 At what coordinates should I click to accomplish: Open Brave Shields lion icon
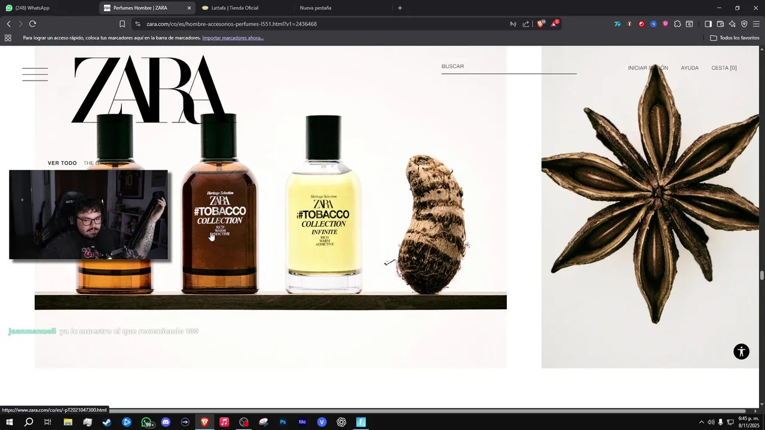click(x=541, y=24)
